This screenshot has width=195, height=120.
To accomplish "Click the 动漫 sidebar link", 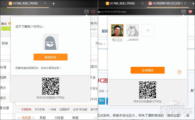I will pos(3,67).
